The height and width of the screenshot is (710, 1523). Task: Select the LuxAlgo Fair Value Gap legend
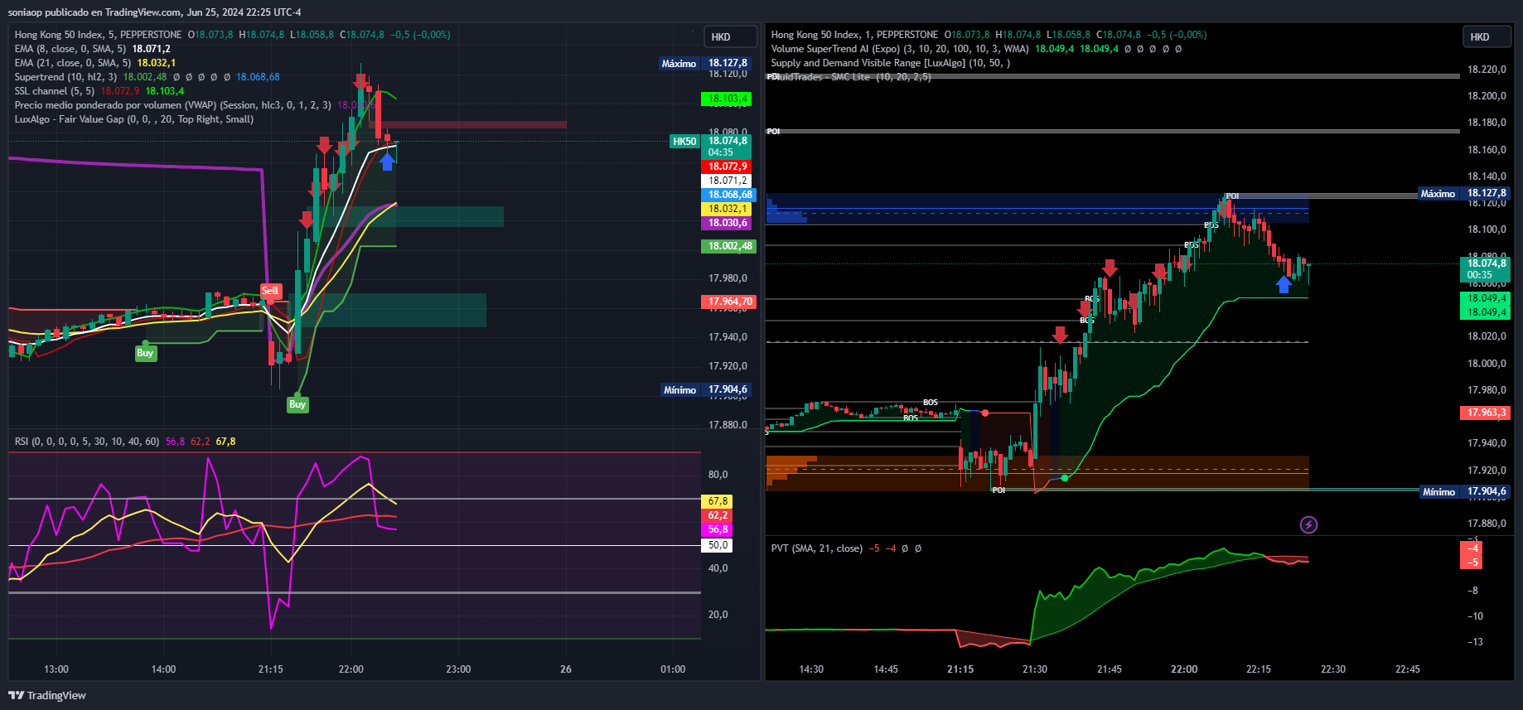pos(134,119)
